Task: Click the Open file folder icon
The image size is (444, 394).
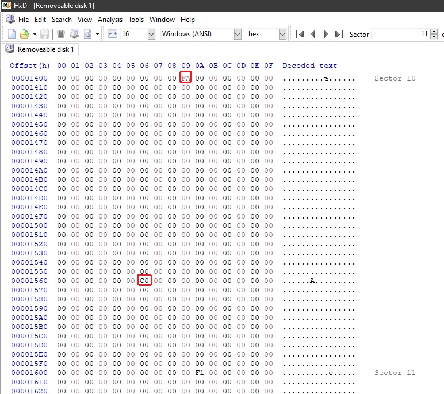Action: pos(24,35)
